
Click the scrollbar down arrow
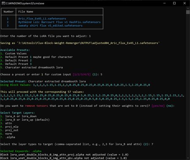(x=188, y=158)
